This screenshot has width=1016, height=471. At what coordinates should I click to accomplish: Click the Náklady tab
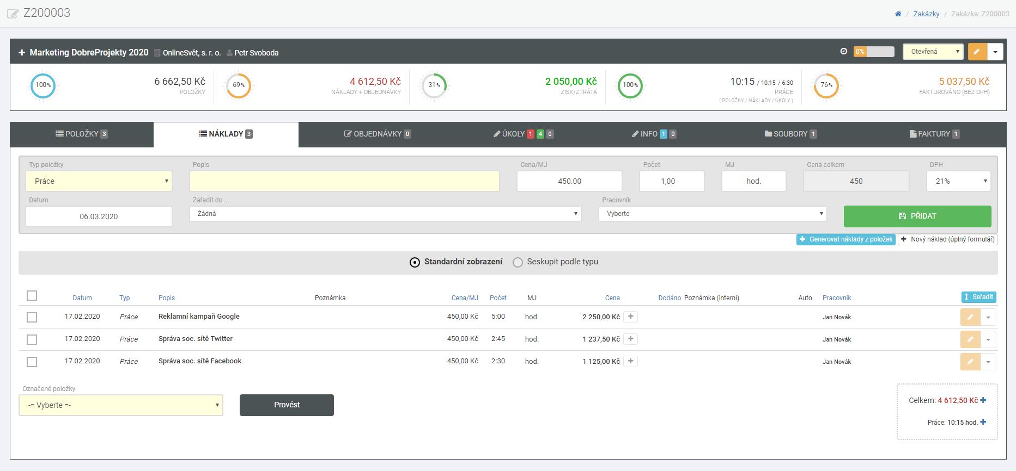click(226, 134)
